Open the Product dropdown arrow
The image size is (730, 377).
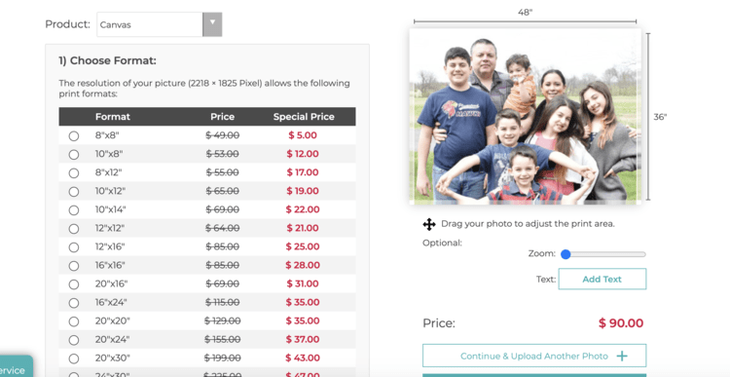pyautogui.click(x=212, y=24)
